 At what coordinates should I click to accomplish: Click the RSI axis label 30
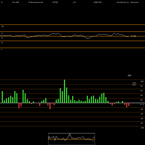point(2,43)
